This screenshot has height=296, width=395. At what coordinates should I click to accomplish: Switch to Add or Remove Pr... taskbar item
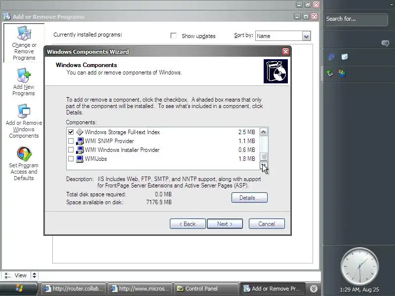point(273,289)
